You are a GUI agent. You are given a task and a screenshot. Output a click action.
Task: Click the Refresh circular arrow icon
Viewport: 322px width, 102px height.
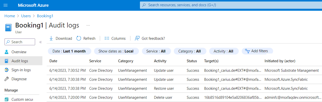coord(79,38)
